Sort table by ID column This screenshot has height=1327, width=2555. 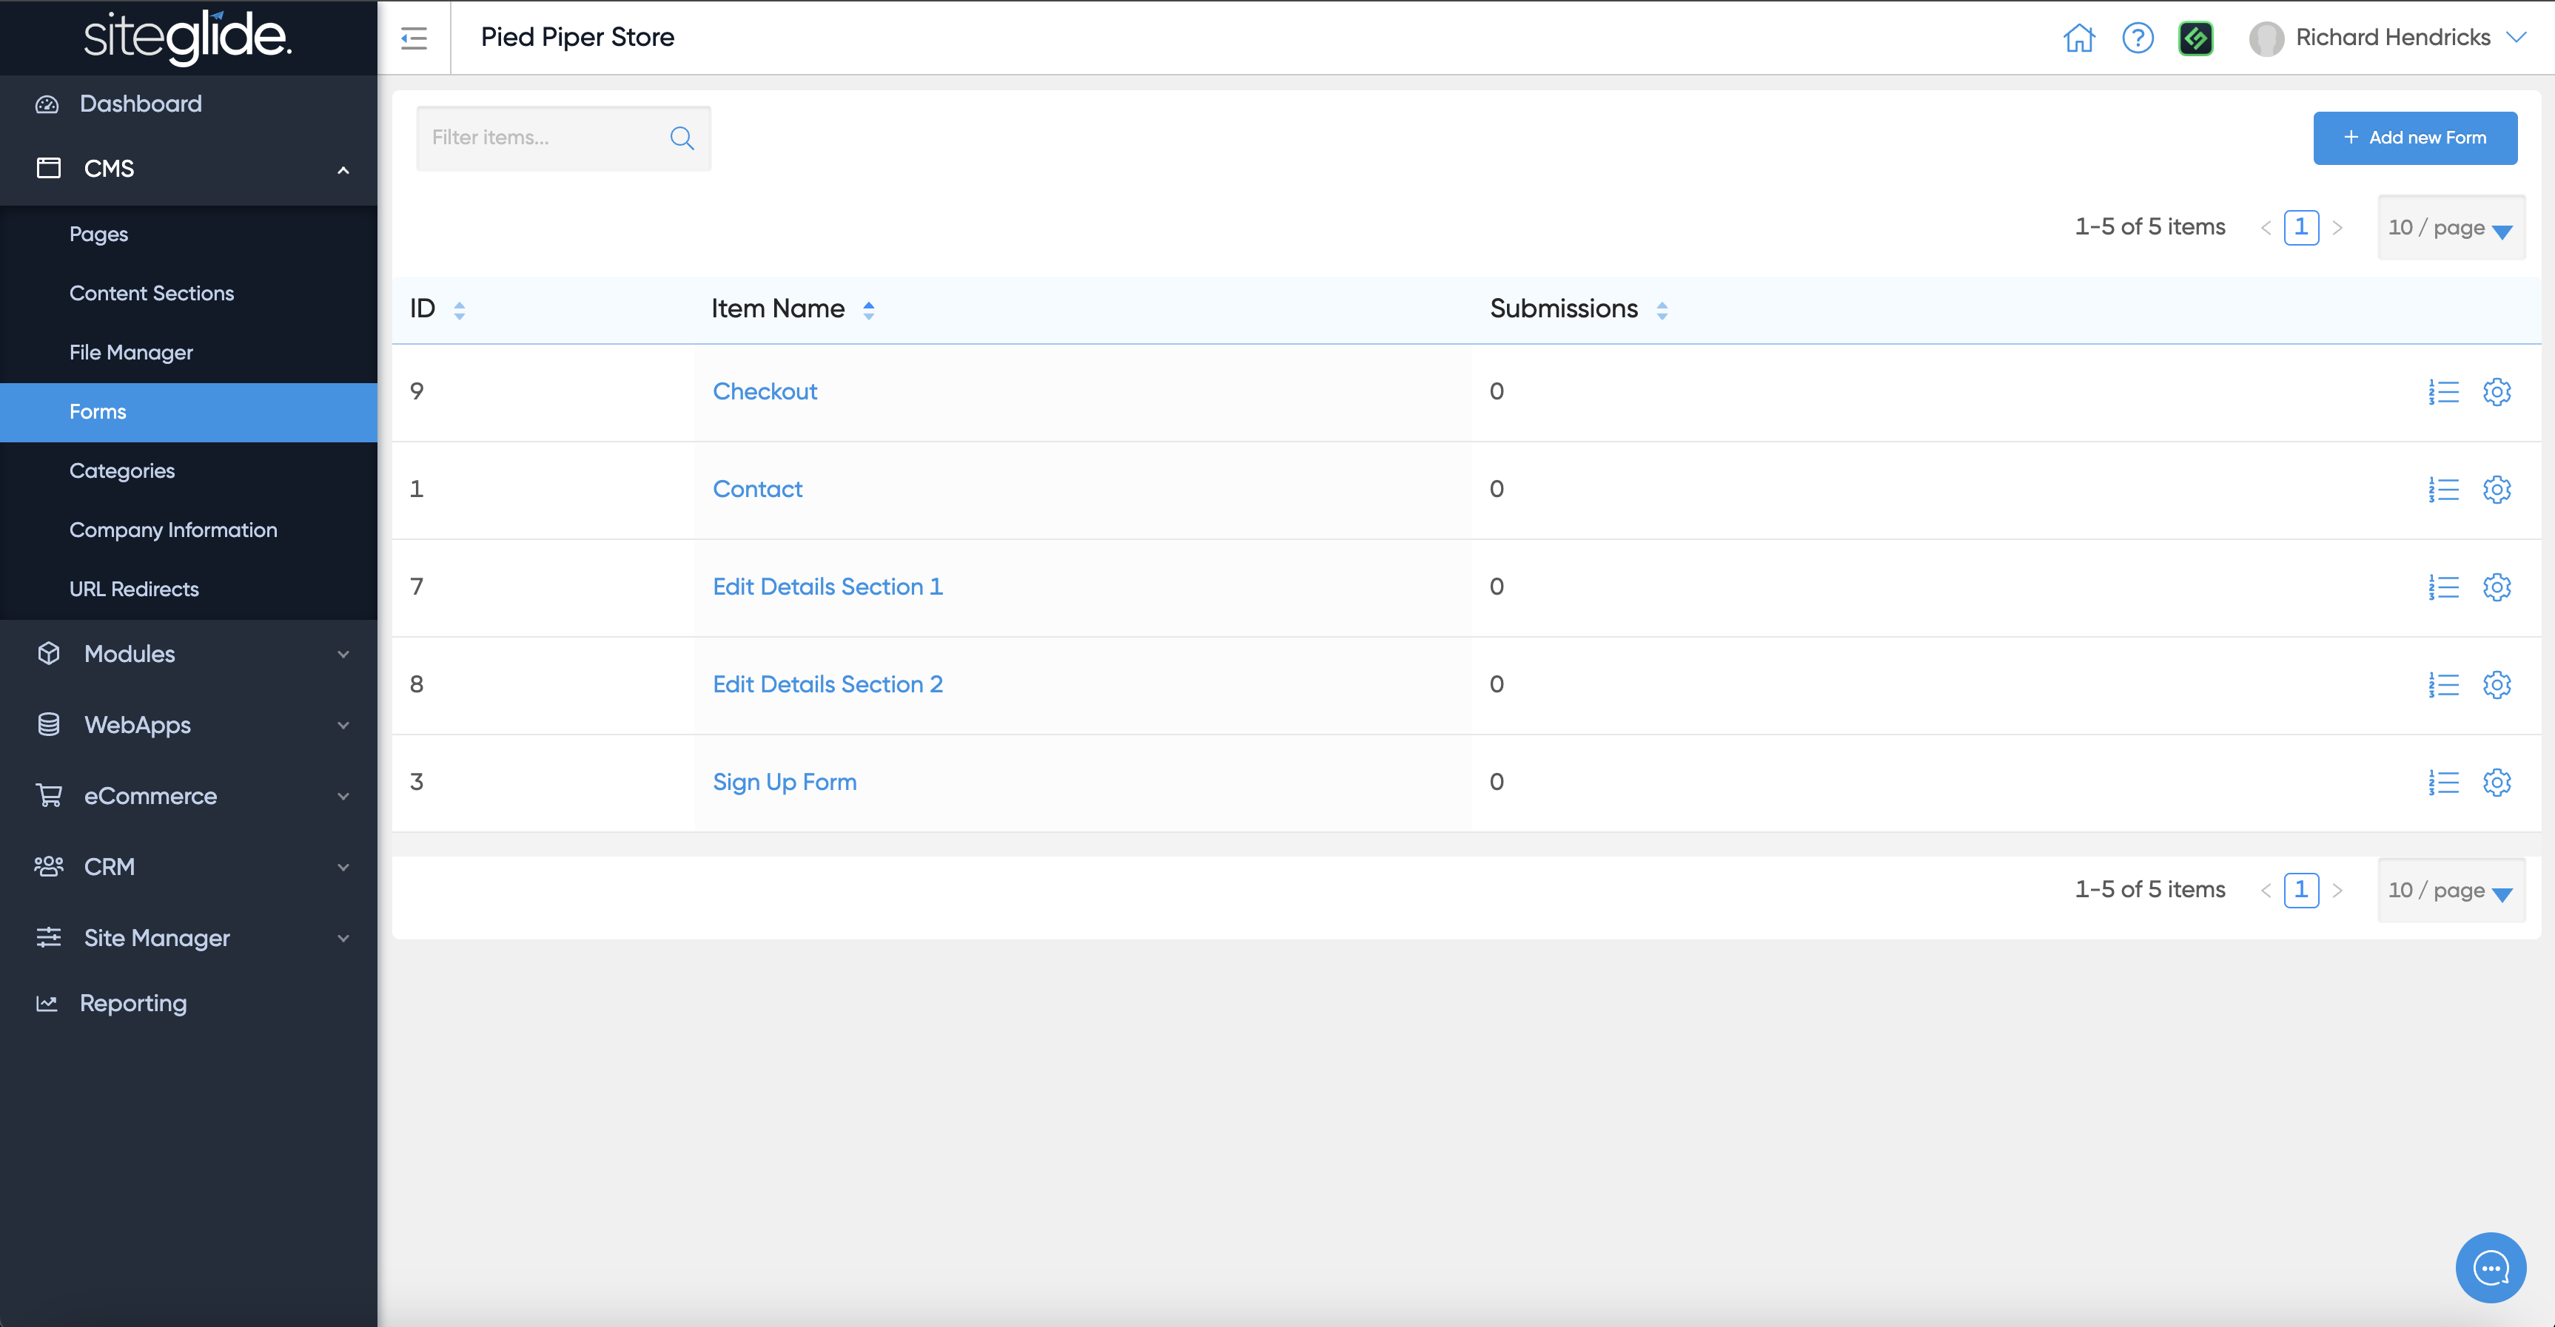point(458,310)
